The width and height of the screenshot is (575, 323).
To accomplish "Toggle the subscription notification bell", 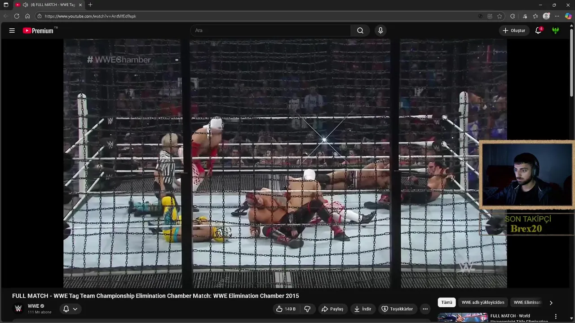I will click(x=66, y=309).
